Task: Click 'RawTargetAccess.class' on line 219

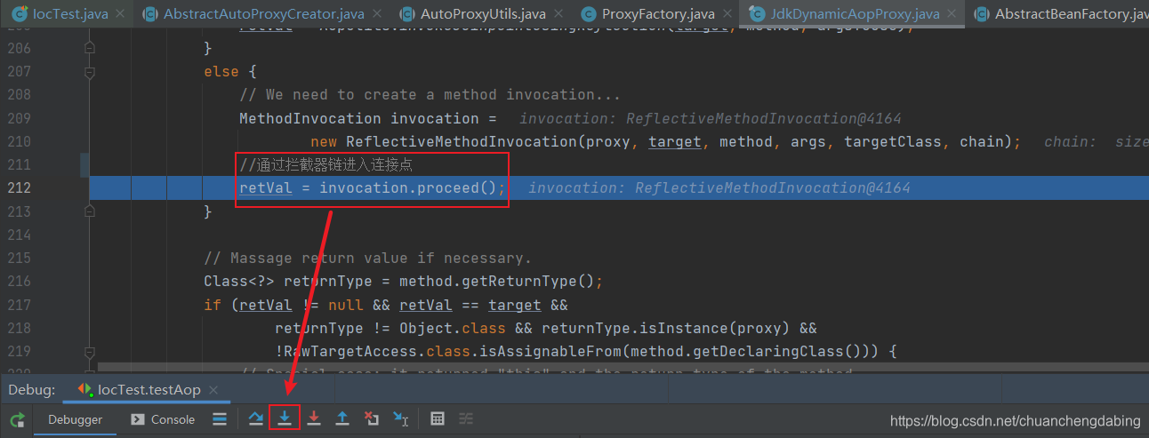Action: 377,351
